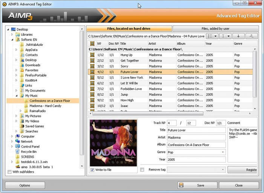
Task: Click the aimp 3.00.815 beta 1 icon
Action: [x=18, y=167]
